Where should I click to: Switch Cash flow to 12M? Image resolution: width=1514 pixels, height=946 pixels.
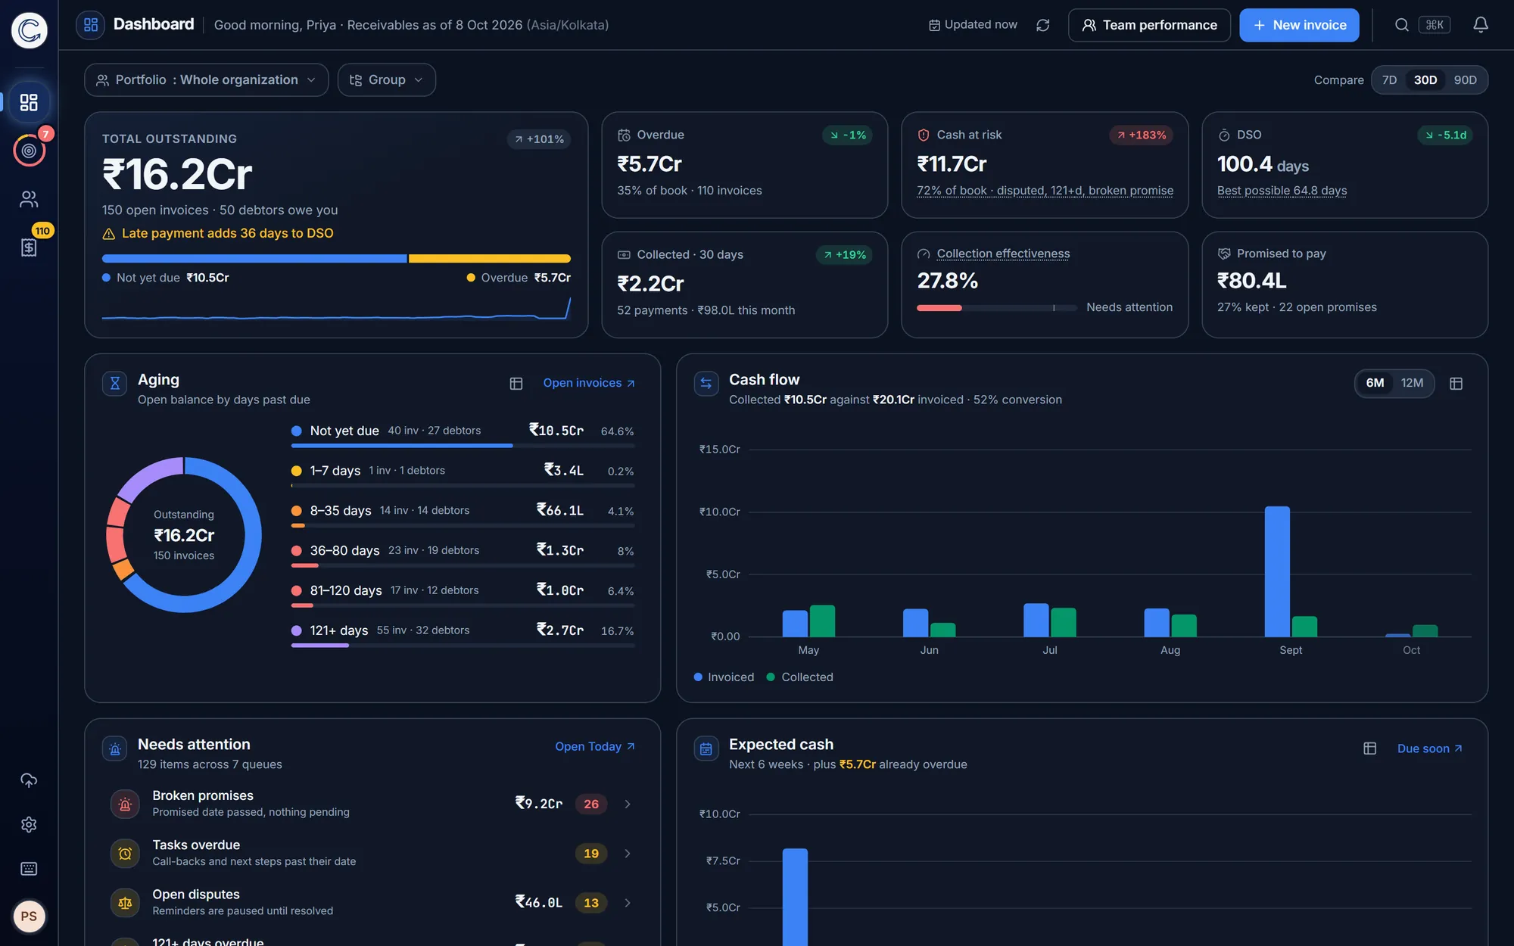(1412, 383)
